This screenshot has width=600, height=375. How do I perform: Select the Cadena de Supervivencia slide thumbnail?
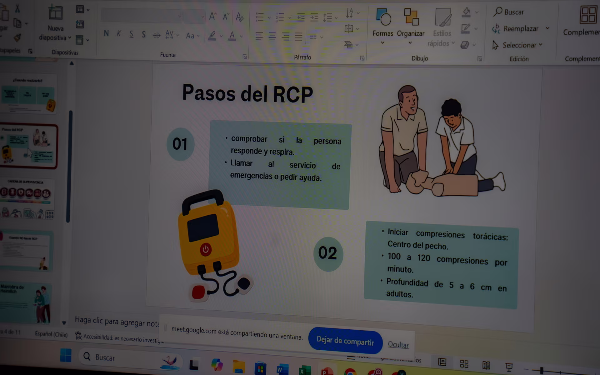coord(27,199)
